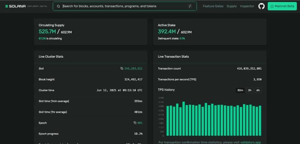The image size is (300, 144).
Task: Copy the epoch number using copy icon
Action: pyautogui.click(x=135, y=123)
